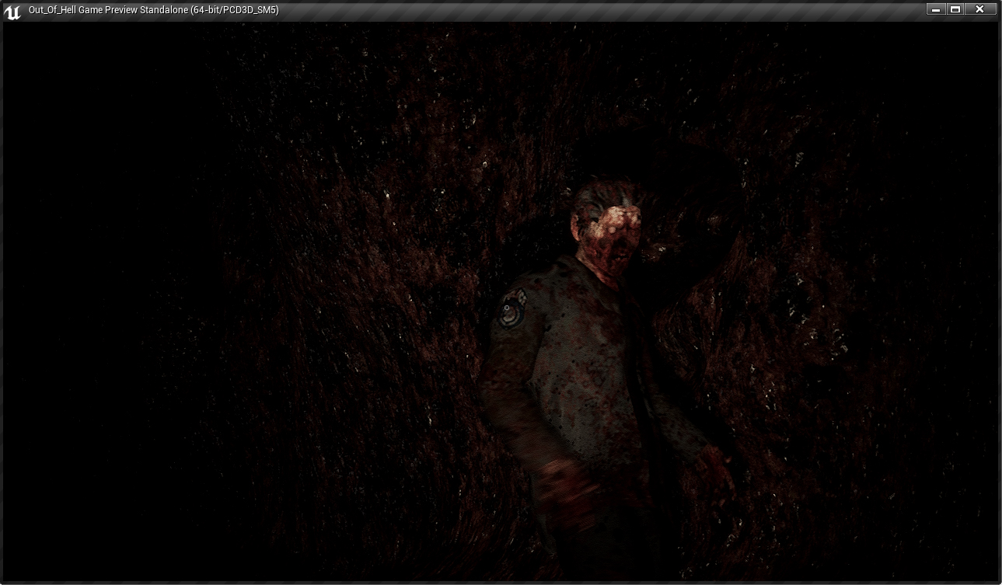Click the Out_Of_Hell Game Preview title text

click(153, 10)
